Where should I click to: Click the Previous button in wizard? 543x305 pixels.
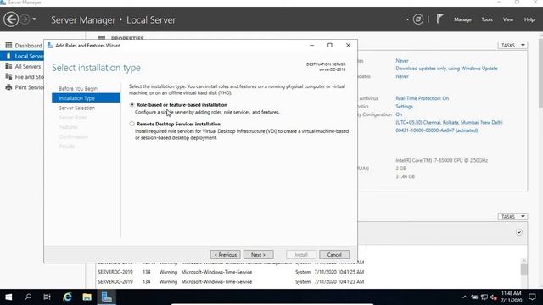pos(225,255)
